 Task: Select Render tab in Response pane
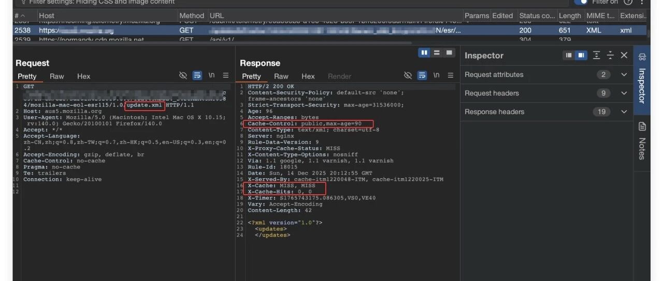click(x=340, y=76)
